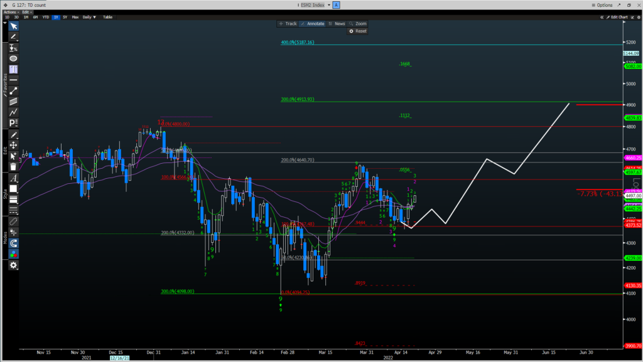Click the dashed selection region mode icon
This screenshot has width=643, height=362.
[x=14, y=221]
